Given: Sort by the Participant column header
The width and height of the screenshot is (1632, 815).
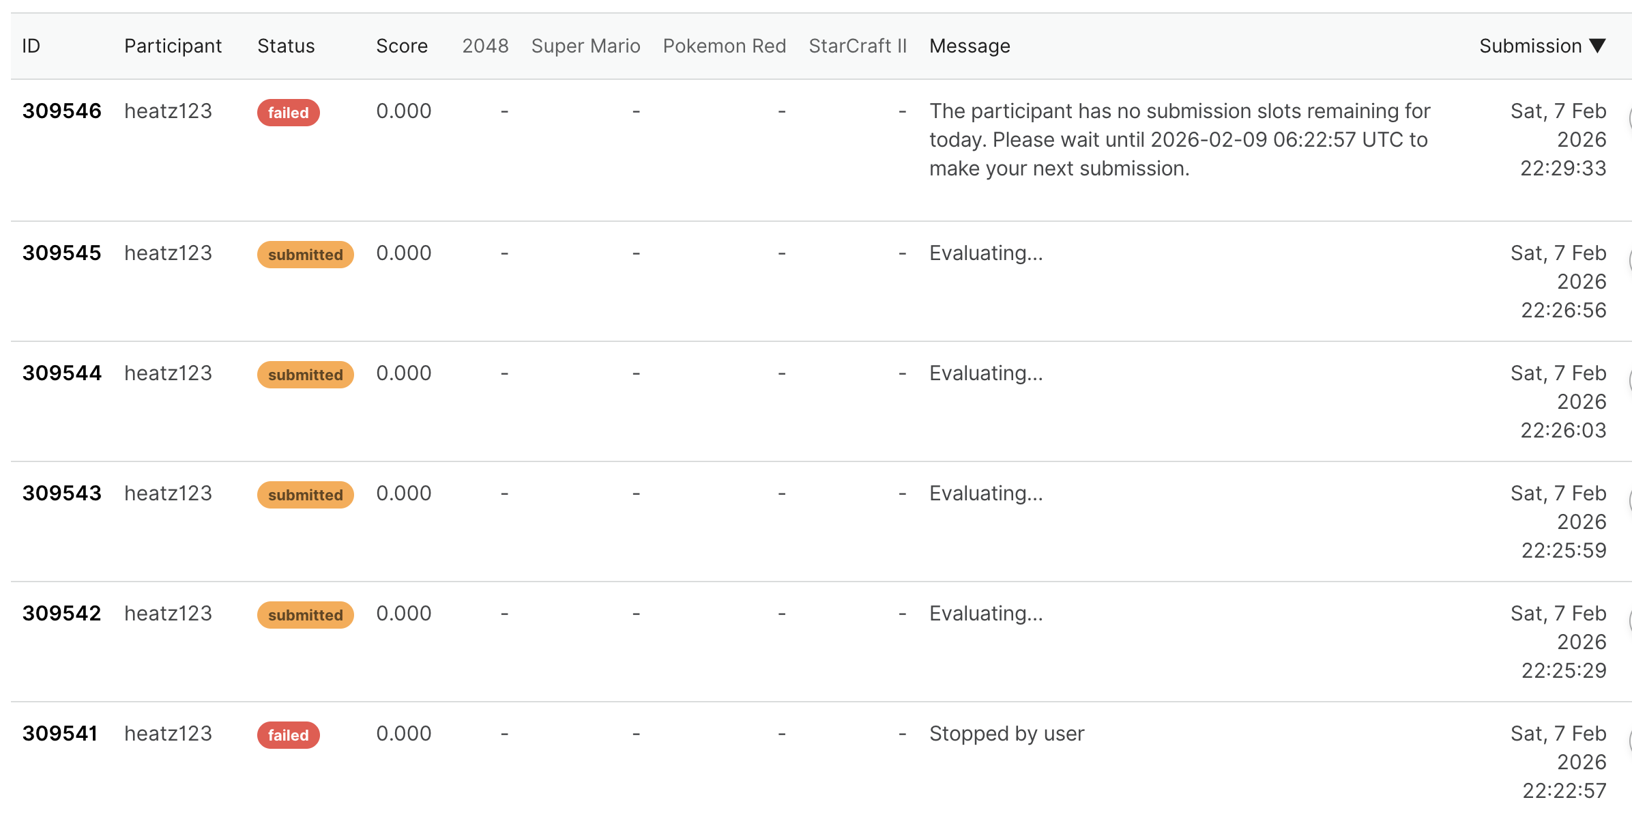Looking at the screenshot, I should point(173,46).
